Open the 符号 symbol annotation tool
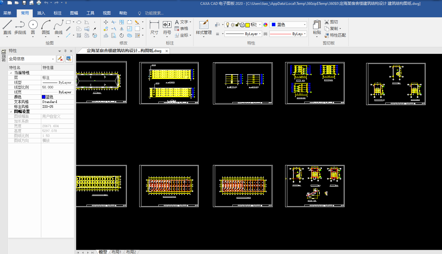 tap(167, 28)
